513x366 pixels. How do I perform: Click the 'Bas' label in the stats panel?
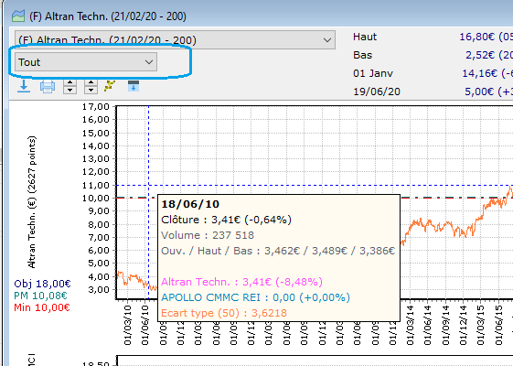(x=362, y=55)
